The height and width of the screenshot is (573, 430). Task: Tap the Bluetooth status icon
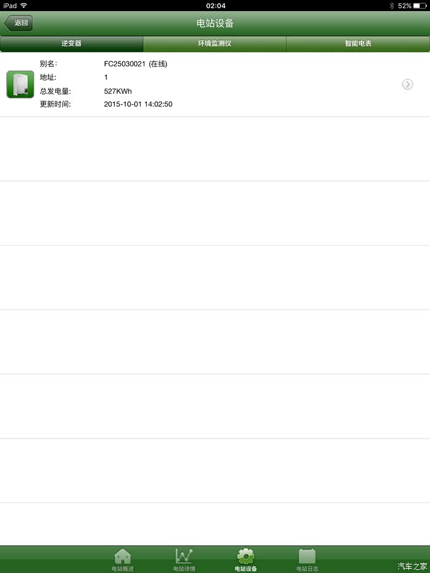tap(392, 6)
